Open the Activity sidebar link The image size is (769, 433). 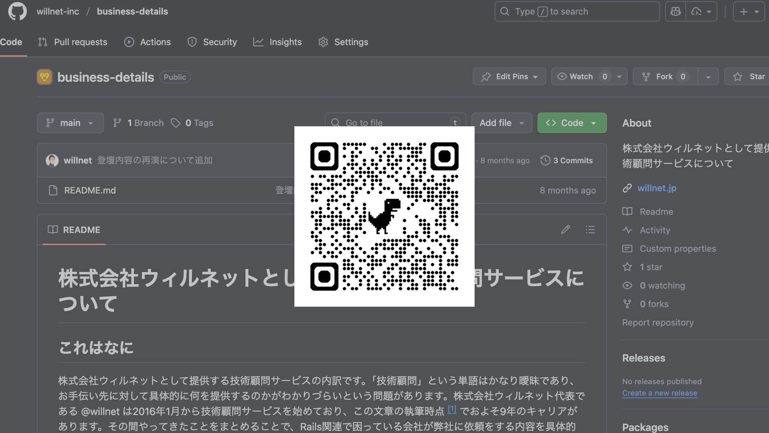click(x=655, y=230)
